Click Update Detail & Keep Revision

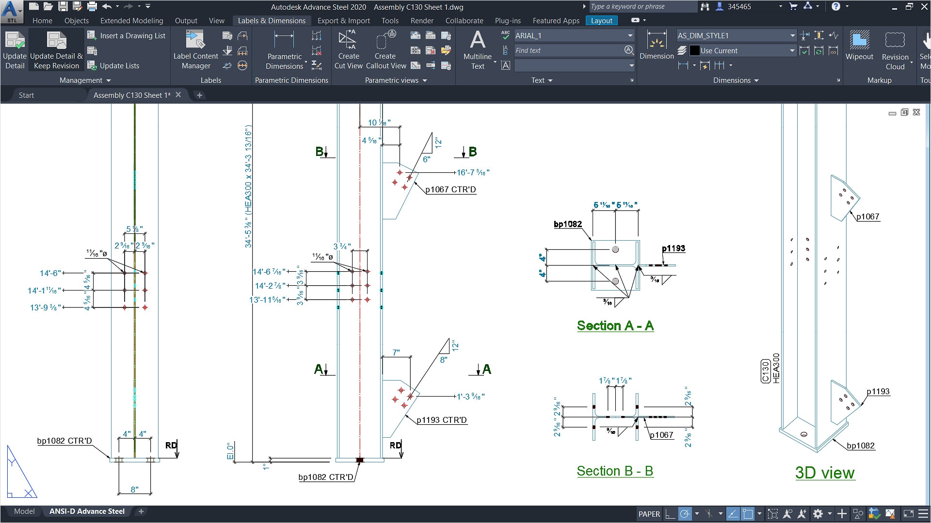pyautogui.click(x=56, y=50)
